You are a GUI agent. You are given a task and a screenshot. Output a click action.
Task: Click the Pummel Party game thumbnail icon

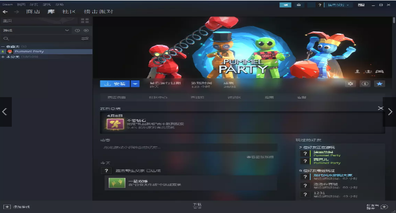click(x=10, y=51)
